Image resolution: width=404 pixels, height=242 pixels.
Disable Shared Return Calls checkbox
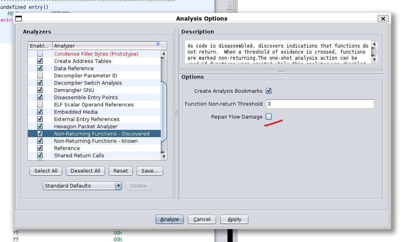click(40, 155)
